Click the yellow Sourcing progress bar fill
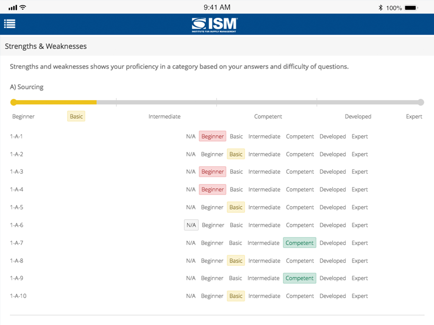 [55, 102]
